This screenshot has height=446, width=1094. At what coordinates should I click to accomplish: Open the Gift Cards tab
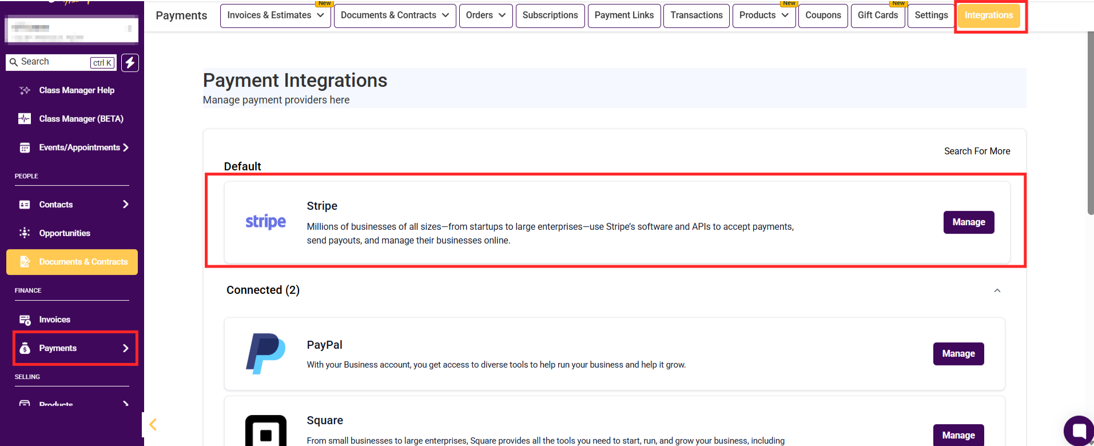point(878,15)
